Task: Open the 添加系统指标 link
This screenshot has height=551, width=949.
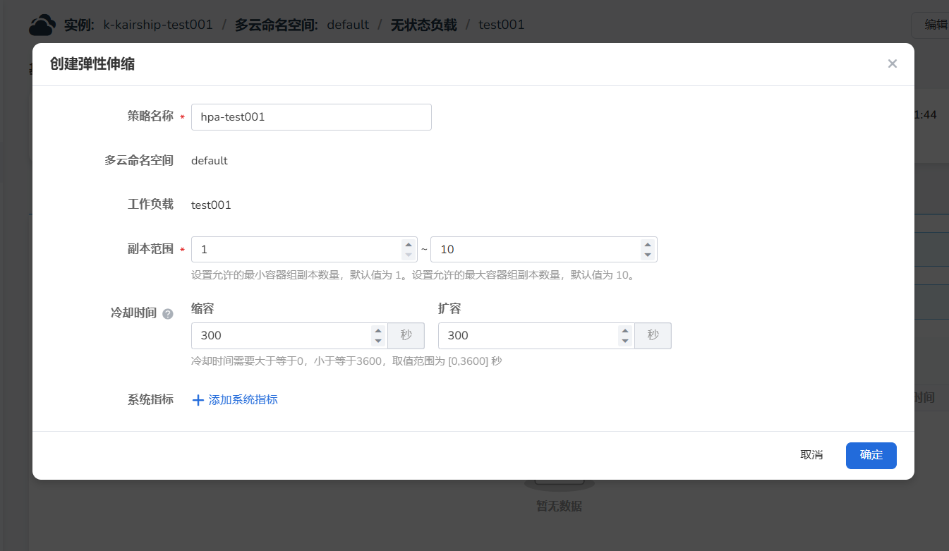Action: point(243,400)
